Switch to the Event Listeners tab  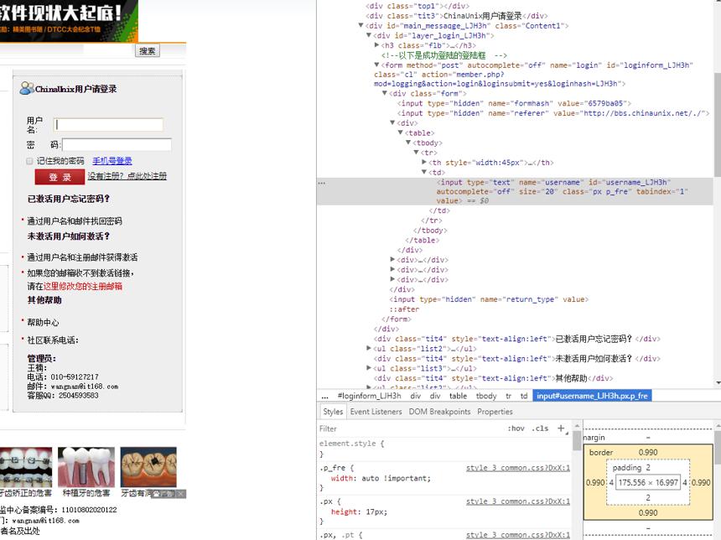point(376,412)
